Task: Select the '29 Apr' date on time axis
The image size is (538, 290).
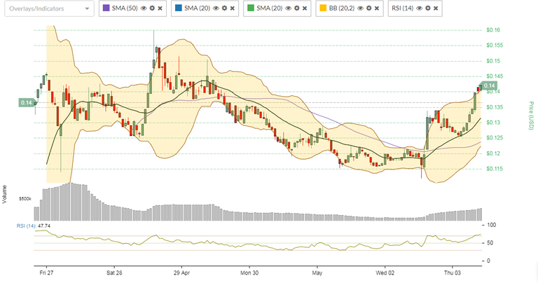Action: click(181, 273)
